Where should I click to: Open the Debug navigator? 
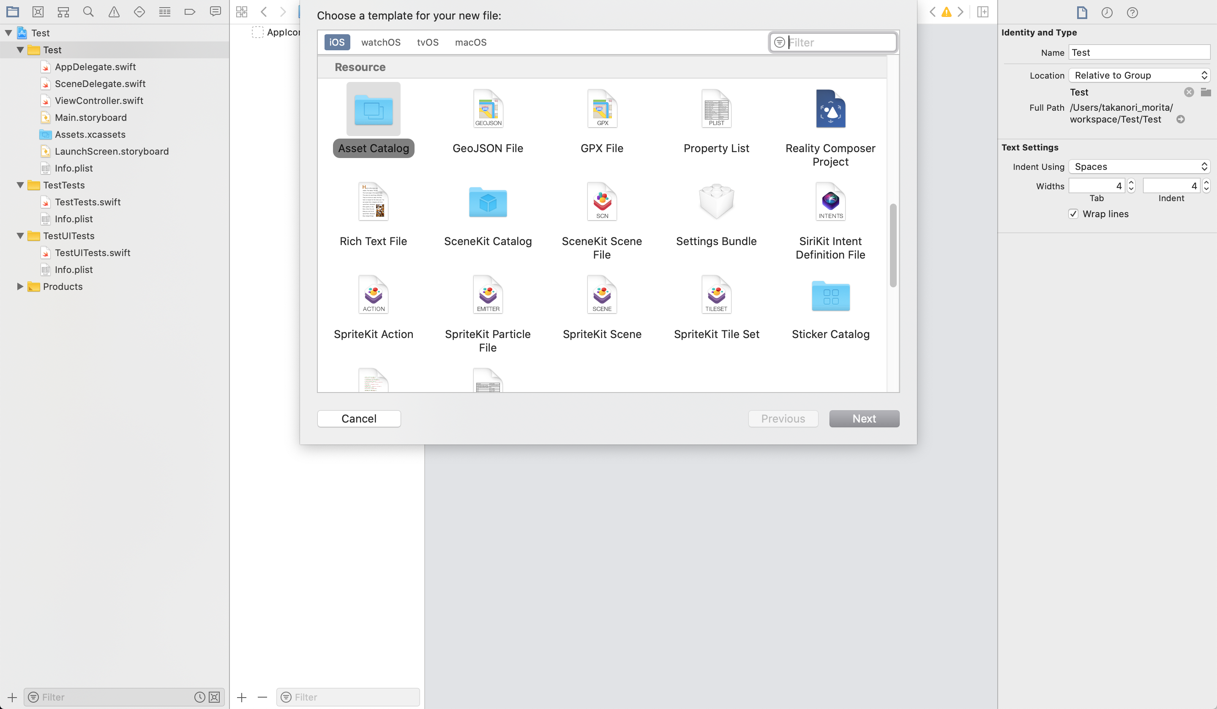click(165, 11)
